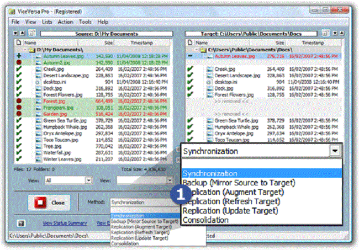Click the small icon left of View Status Summary
The width and height of the screenshot is (359, 250).
pyautogui.click(x=22, y=224)
